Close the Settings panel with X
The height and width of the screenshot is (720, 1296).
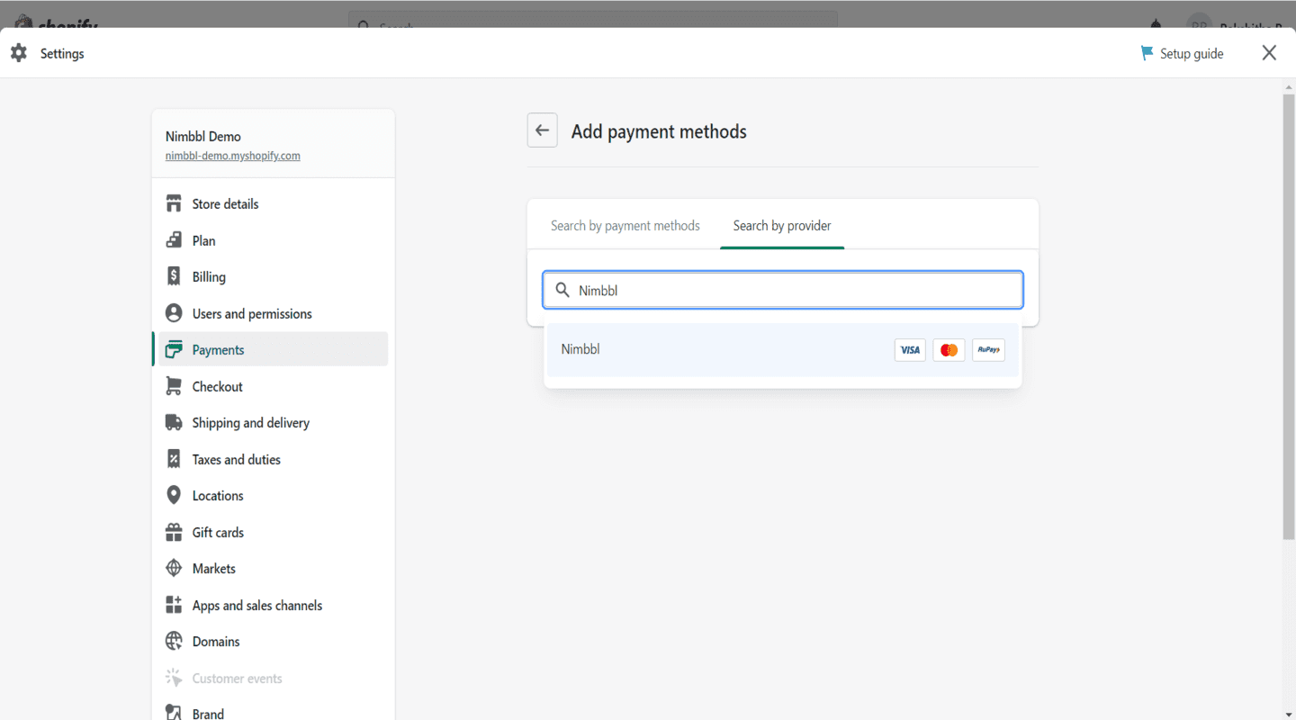pos(1269,53)
